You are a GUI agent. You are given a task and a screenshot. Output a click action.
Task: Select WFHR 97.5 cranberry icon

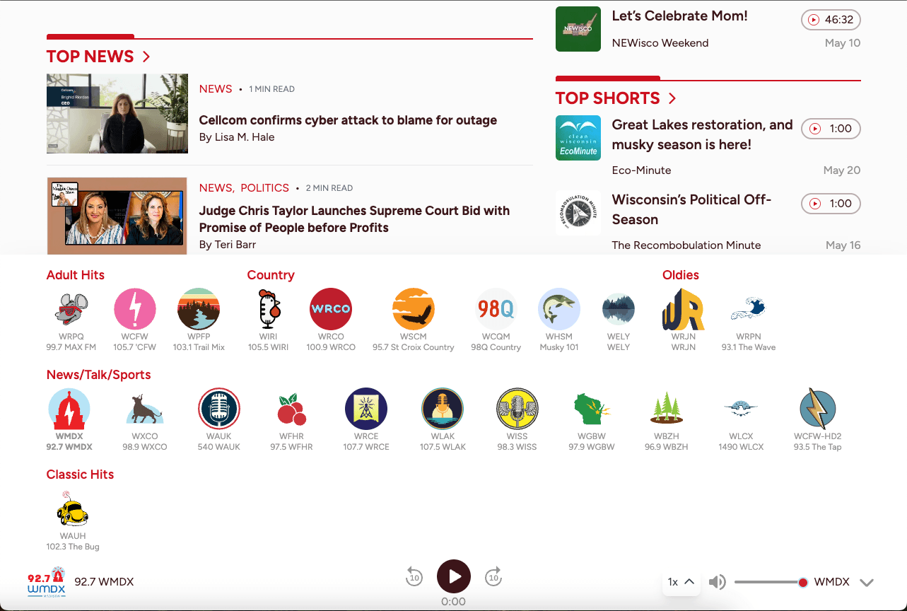point(291,409)
